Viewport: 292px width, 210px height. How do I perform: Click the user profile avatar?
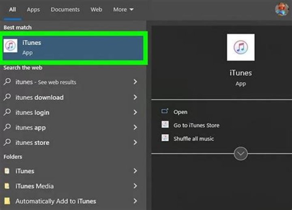pos(282,9)
